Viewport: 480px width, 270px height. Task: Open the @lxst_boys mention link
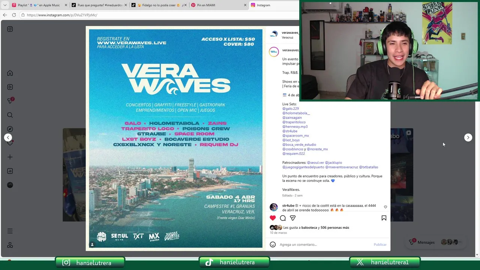291,140
